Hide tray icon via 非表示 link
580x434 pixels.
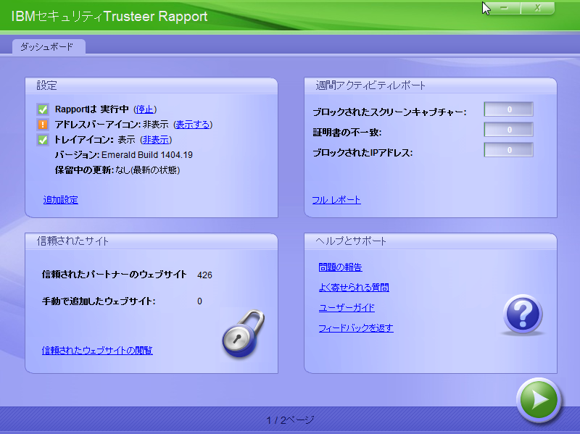tap(156, 140)
